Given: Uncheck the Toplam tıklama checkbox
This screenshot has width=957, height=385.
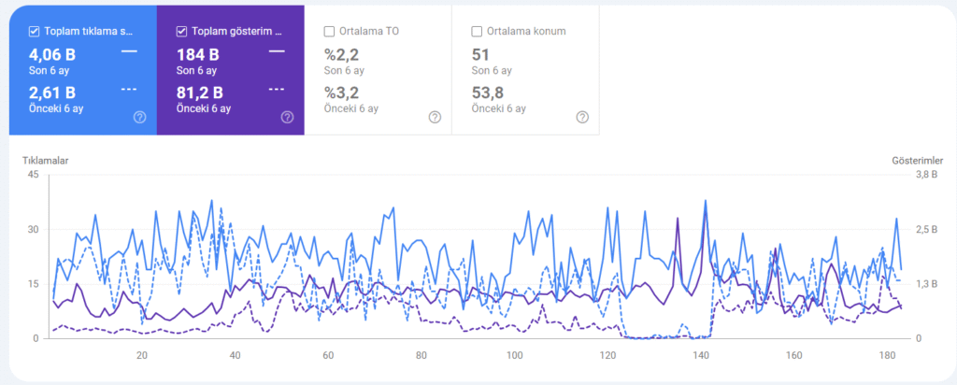Looking at the screenshot, I should [34, 31].
